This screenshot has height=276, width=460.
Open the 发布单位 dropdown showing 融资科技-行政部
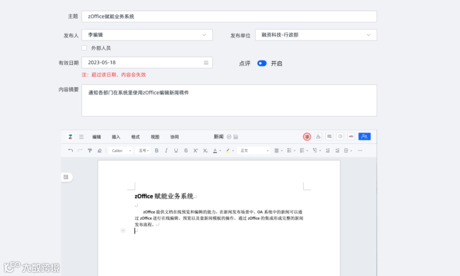316,35
